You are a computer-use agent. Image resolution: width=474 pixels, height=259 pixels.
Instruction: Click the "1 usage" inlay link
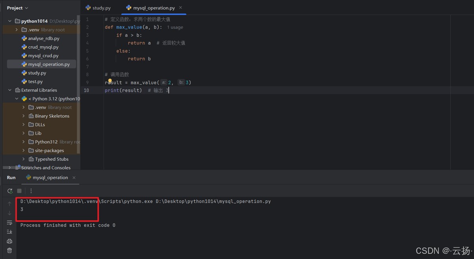pyautogui.click(x=175, y=27)
